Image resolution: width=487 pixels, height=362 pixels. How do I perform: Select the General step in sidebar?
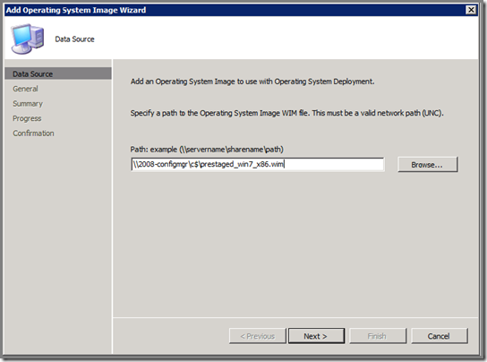pyautogui.click(x=25, y=89)
